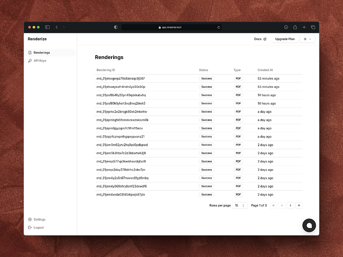Click PDF badge for rnd_01jenr0m02ytv2hq0zd0pdbpwd

[238, 145]
